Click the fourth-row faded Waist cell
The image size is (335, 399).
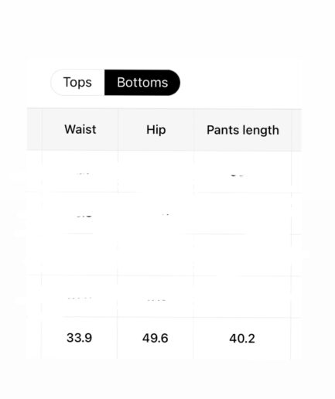pyautogui.click(x=80, y=297)
